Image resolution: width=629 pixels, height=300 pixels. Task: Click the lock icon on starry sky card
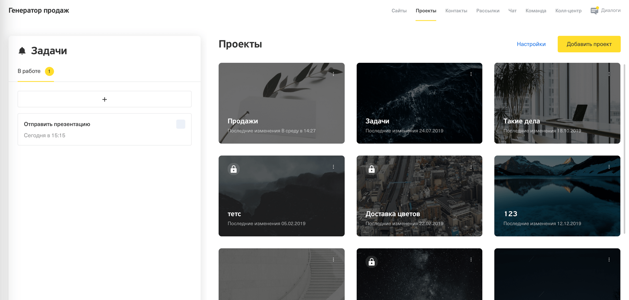371,262
